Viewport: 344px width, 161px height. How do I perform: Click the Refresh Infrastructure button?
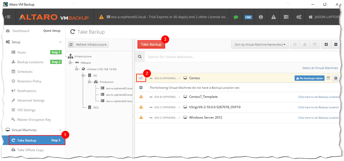coord(88,45)
